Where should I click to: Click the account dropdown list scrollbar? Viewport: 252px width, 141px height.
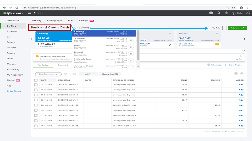138,46
